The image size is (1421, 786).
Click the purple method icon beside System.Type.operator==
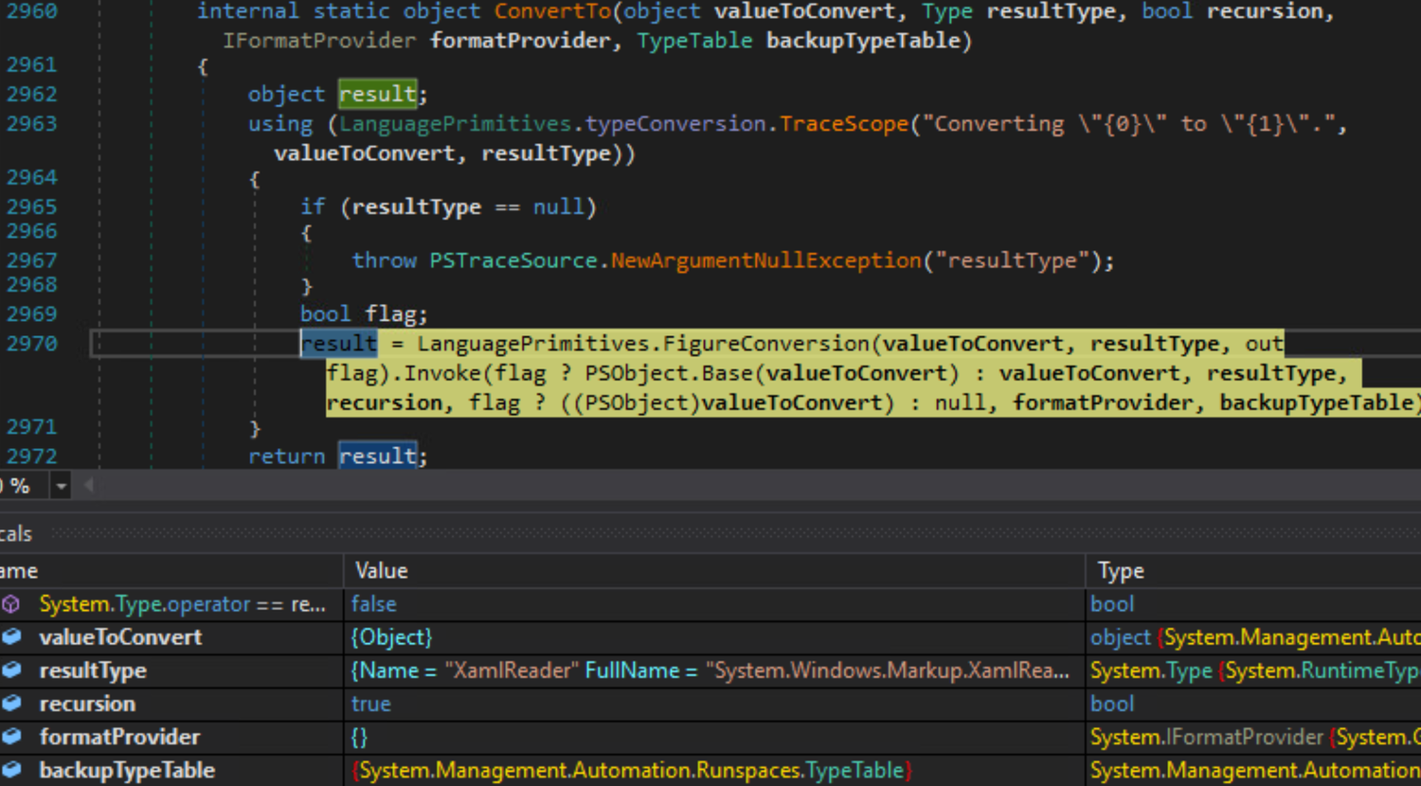pos(11,603)
